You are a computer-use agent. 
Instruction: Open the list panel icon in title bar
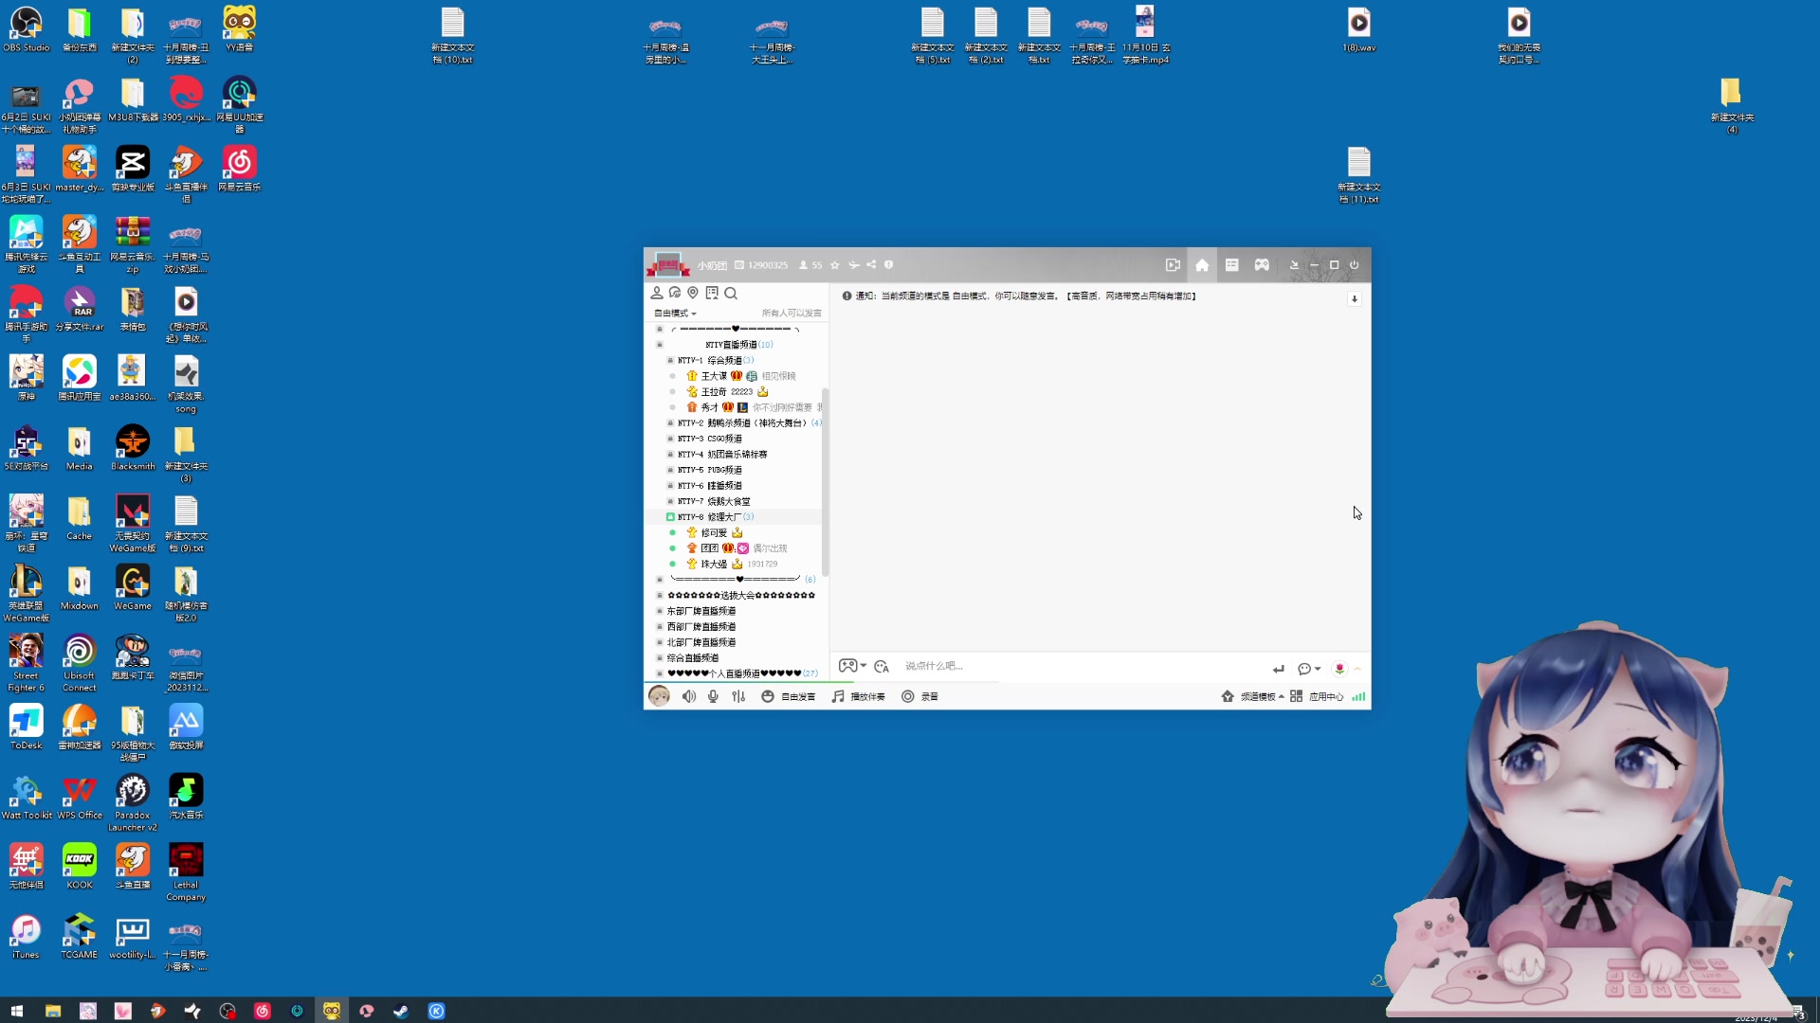[1232, 265]
